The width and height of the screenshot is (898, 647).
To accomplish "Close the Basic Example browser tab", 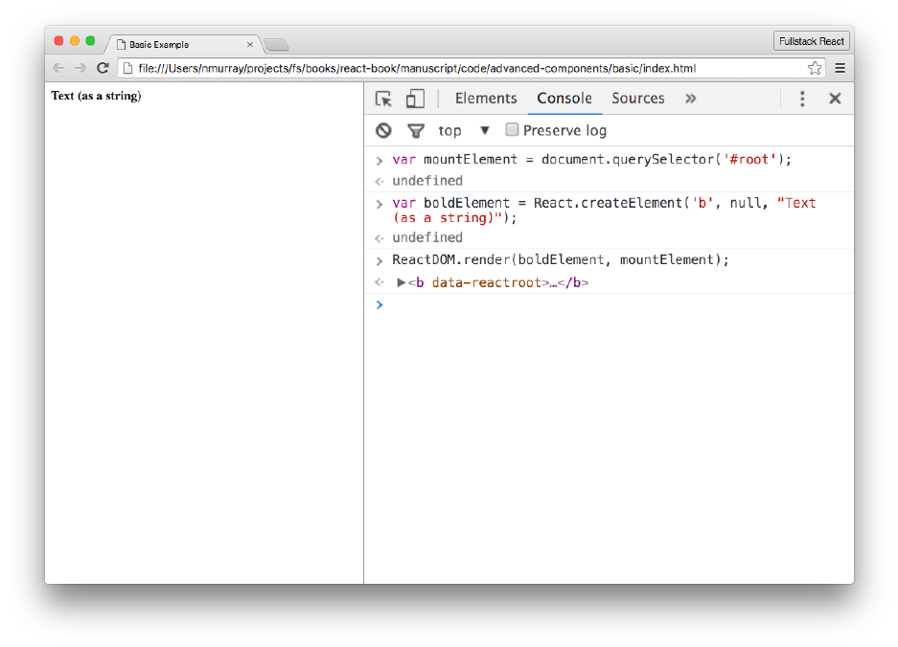I will coord(250,44).
